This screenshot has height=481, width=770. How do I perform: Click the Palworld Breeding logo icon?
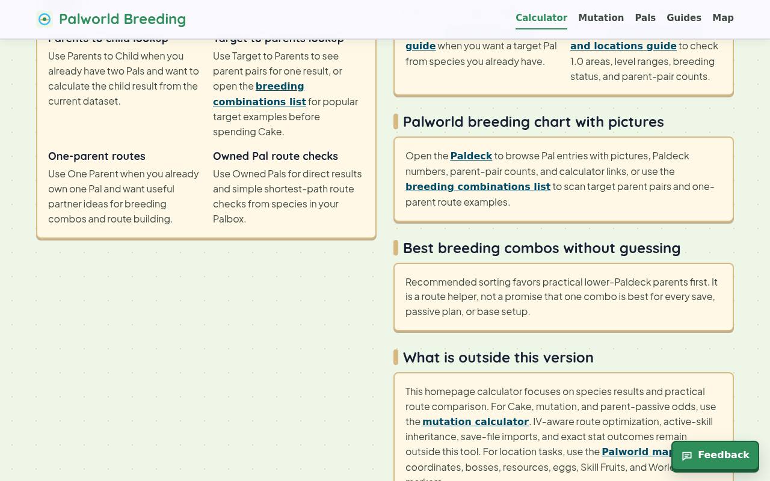click(45, 19)
